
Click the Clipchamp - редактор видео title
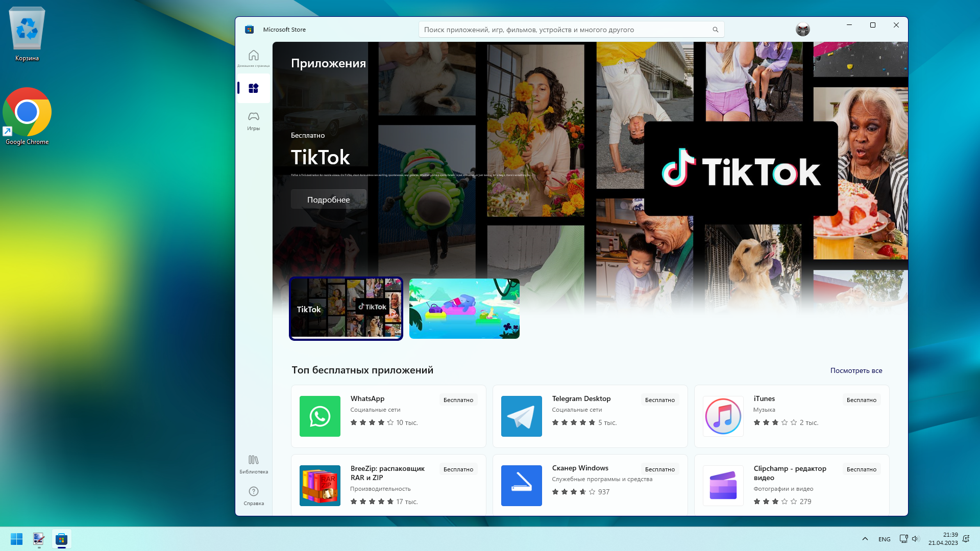[790, 473]
